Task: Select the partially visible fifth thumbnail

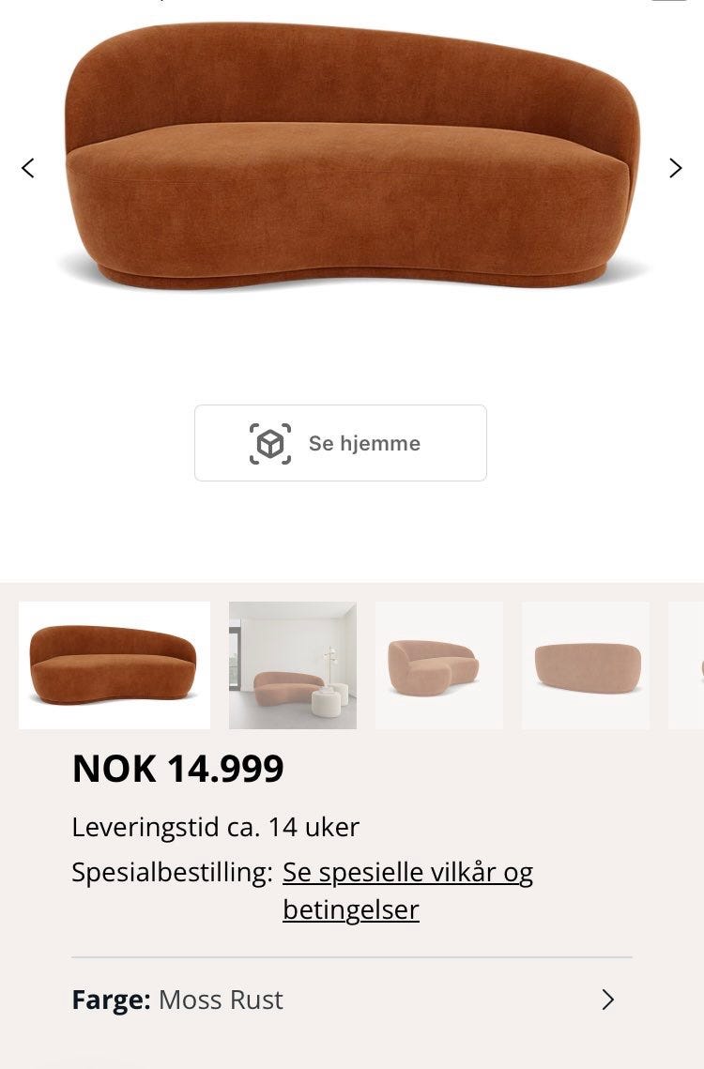Action: pos(686,665)
